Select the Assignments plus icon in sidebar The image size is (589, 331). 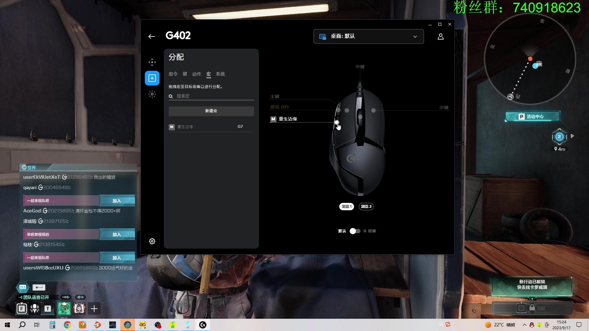(x=152, y=78)
